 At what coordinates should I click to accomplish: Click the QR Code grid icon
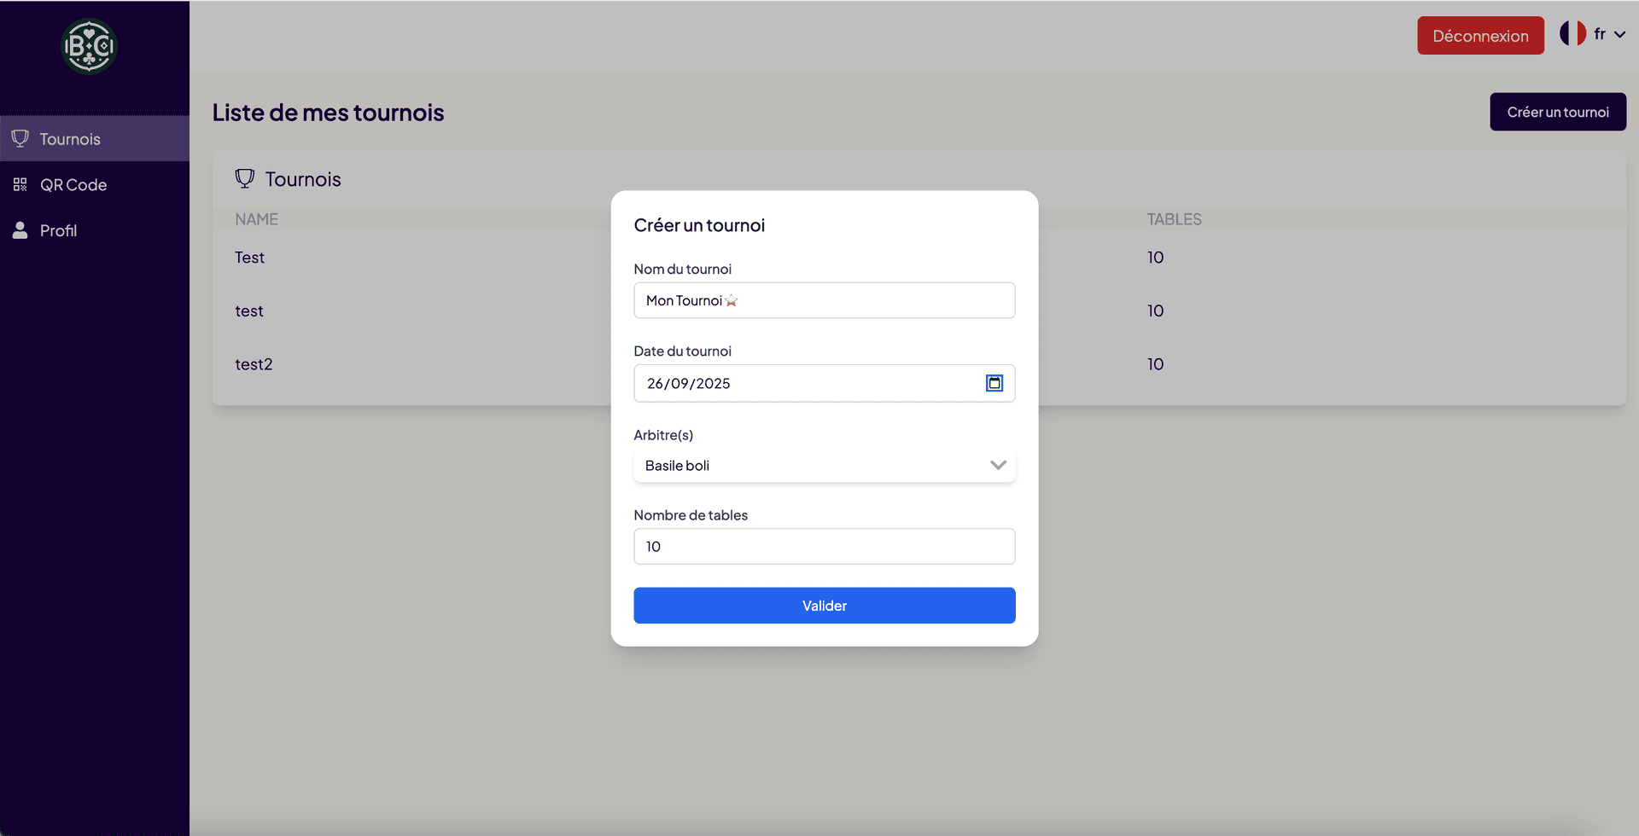click(20, 184)
